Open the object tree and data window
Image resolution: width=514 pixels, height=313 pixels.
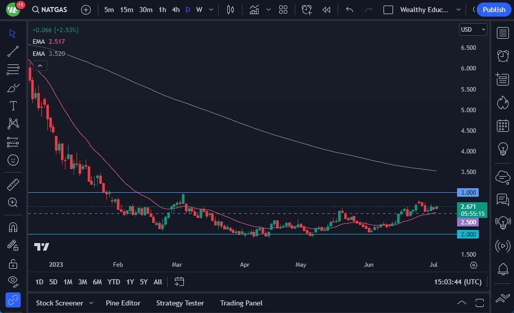pos(502,79)
